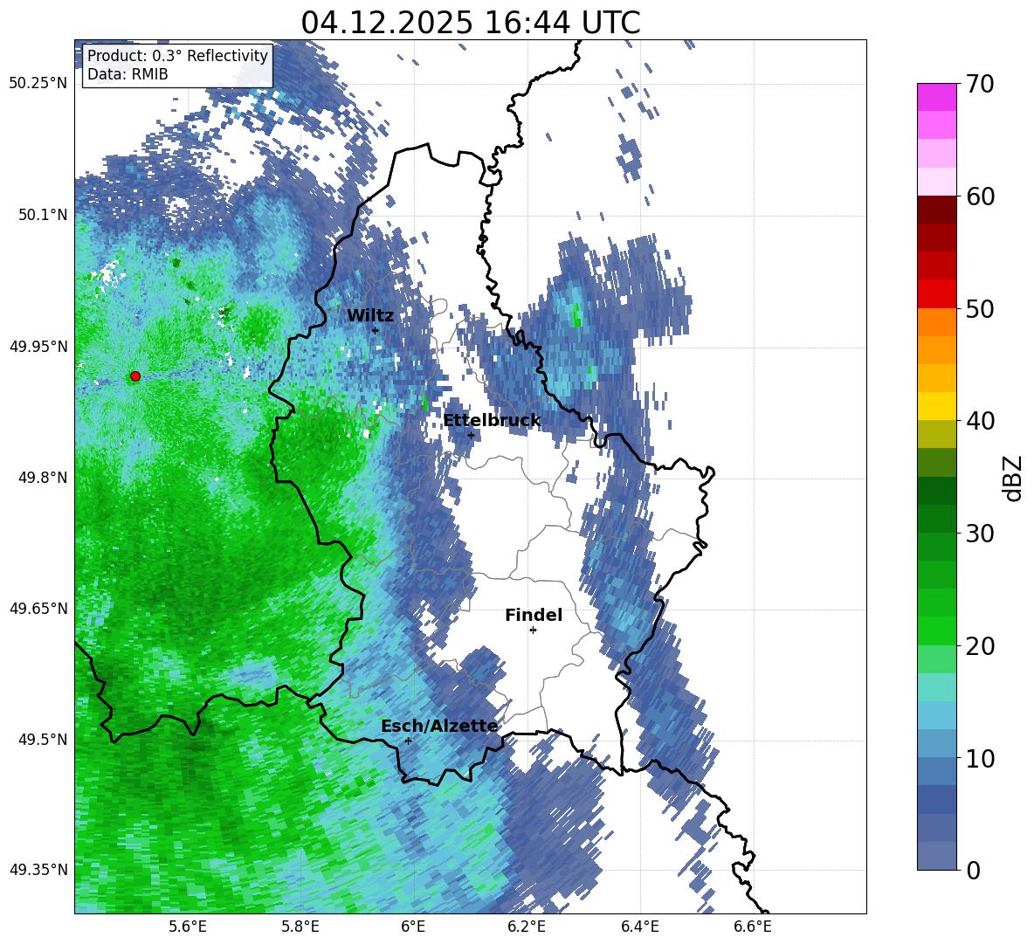Click the bright red colorbar segment above 50

click(936, 294)
